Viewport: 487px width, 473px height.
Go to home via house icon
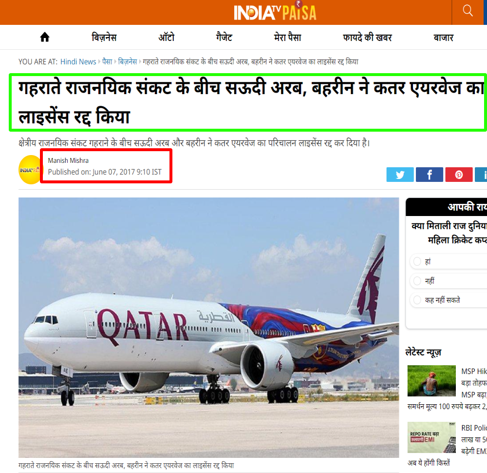pos(45,38)
